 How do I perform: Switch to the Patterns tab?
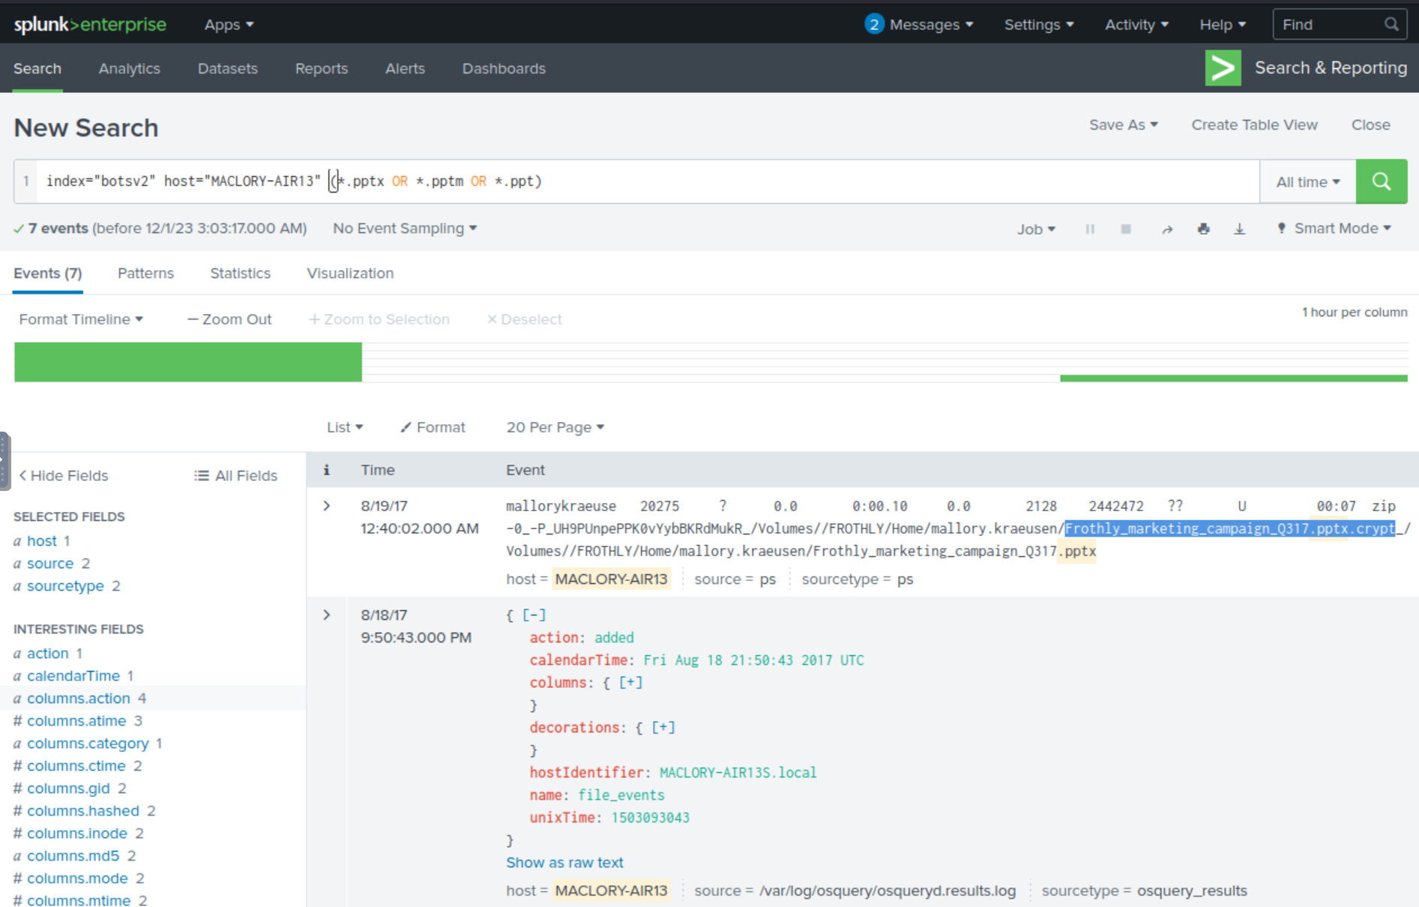[x=145, y=274]
